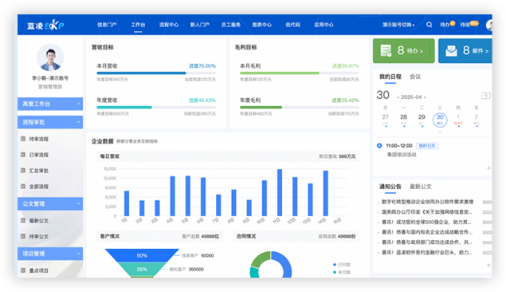Open the blue 8 邮件 mail card
The image size is (506, 292).
tap(465, 51)
